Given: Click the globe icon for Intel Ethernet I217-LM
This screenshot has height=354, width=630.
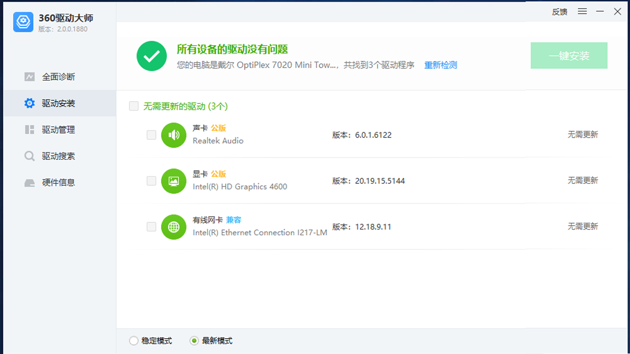Looking at the screenshot, I should click(174, 227).
